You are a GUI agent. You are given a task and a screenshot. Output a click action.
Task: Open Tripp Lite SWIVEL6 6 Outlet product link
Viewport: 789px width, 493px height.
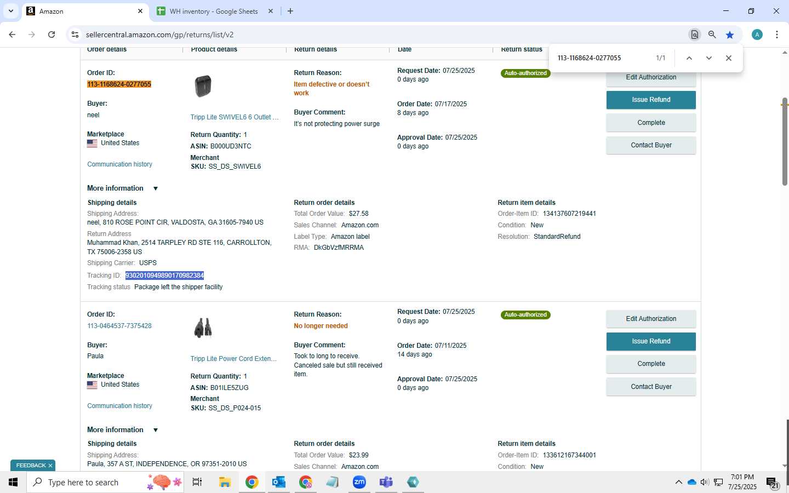pyautogui.click(x=235, y=117)
